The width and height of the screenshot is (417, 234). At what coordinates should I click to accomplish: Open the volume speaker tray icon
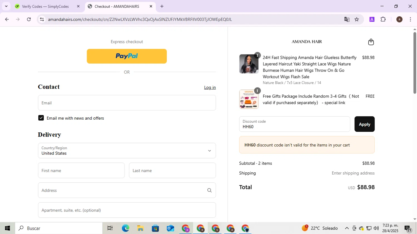point(376,228)
